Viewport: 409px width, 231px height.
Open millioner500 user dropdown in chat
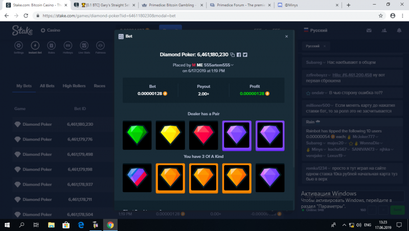coord(320,105)
